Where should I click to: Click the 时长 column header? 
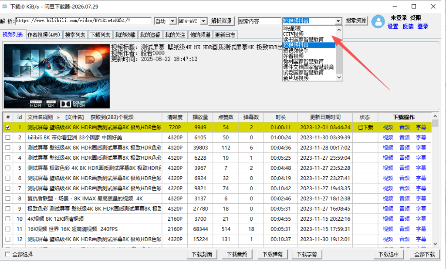tap(281, 117)
